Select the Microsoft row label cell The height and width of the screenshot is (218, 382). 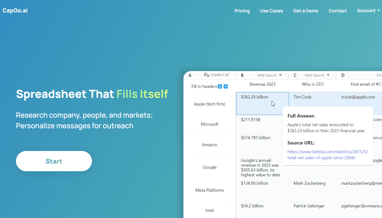tap(209, 124)
